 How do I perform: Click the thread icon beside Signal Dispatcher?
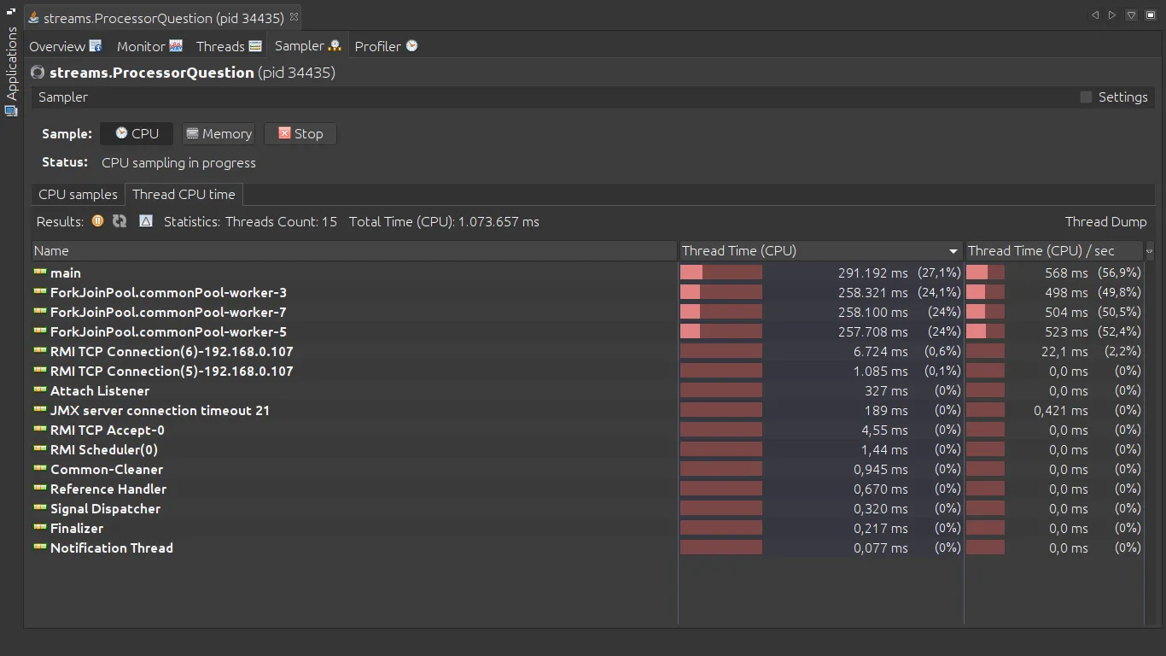tap(39, 508)
